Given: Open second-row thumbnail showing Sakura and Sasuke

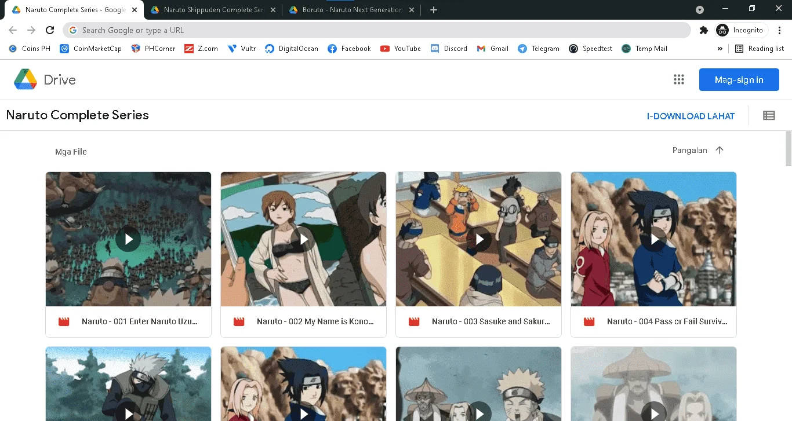Looking at the screenshot, I should (x=303, y=384).
